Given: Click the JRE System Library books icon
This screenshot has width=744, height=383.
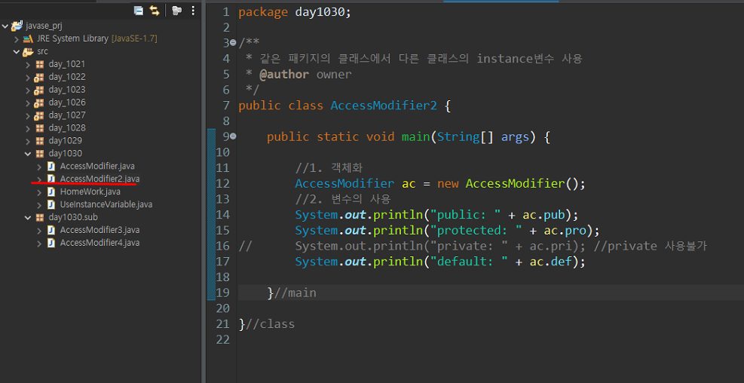Looking at the screenshot, I should (x=28, y=38).
